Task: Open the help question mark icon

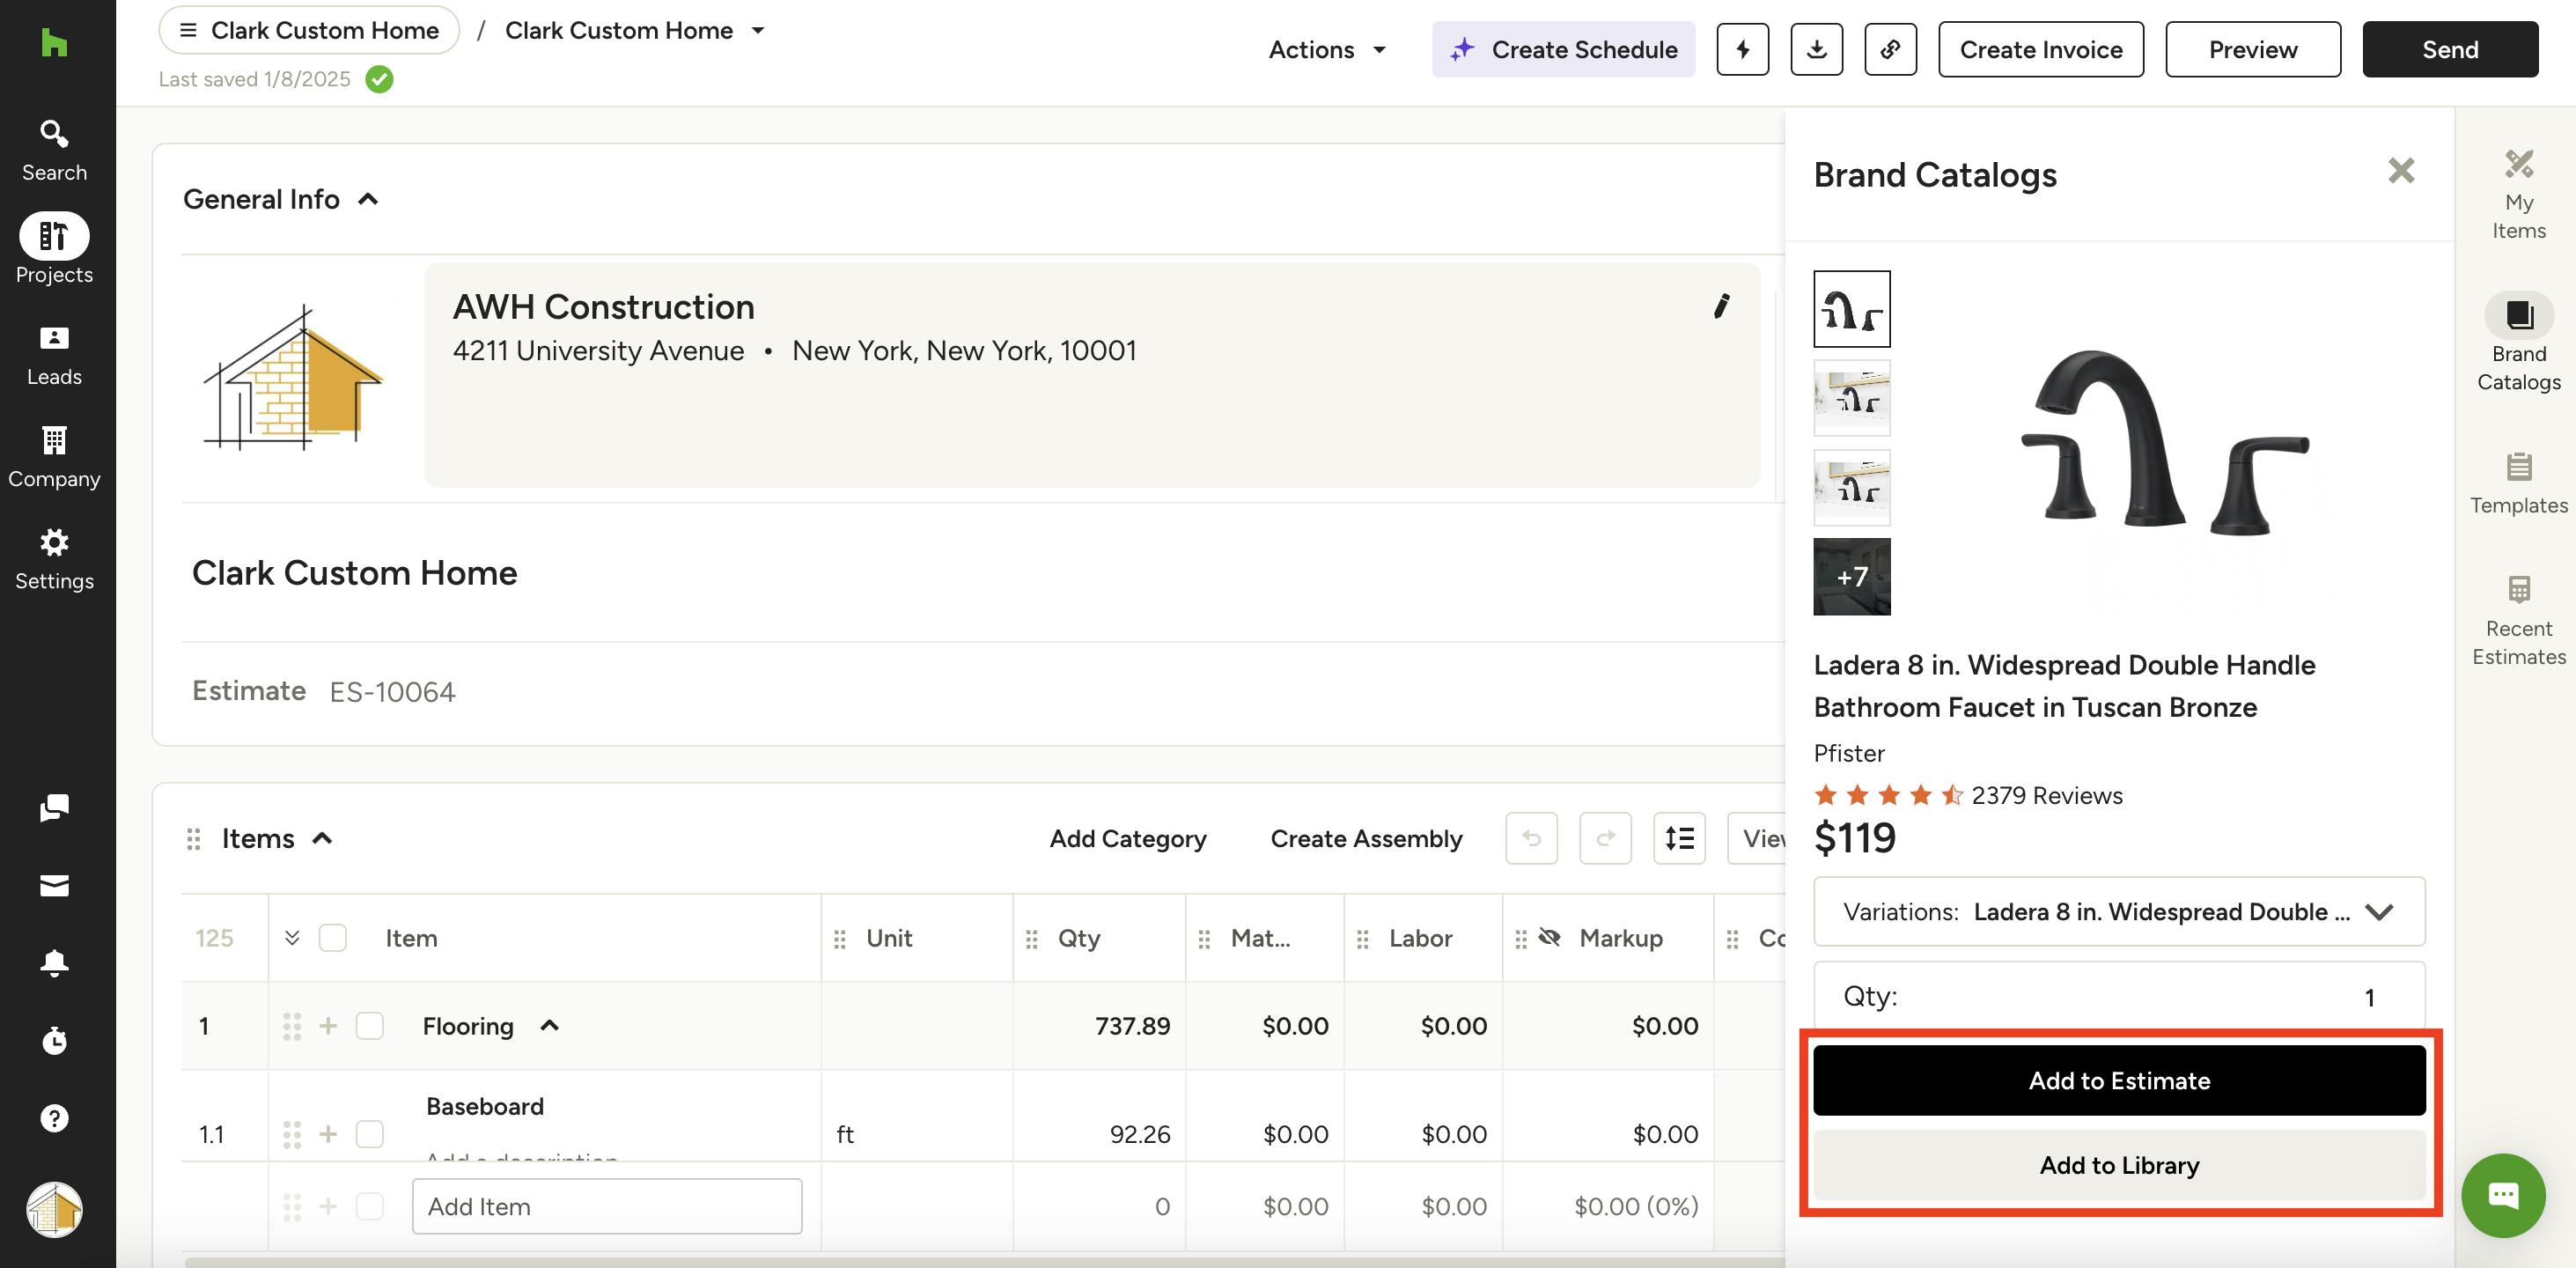Action: click(x=54, y=1118)
